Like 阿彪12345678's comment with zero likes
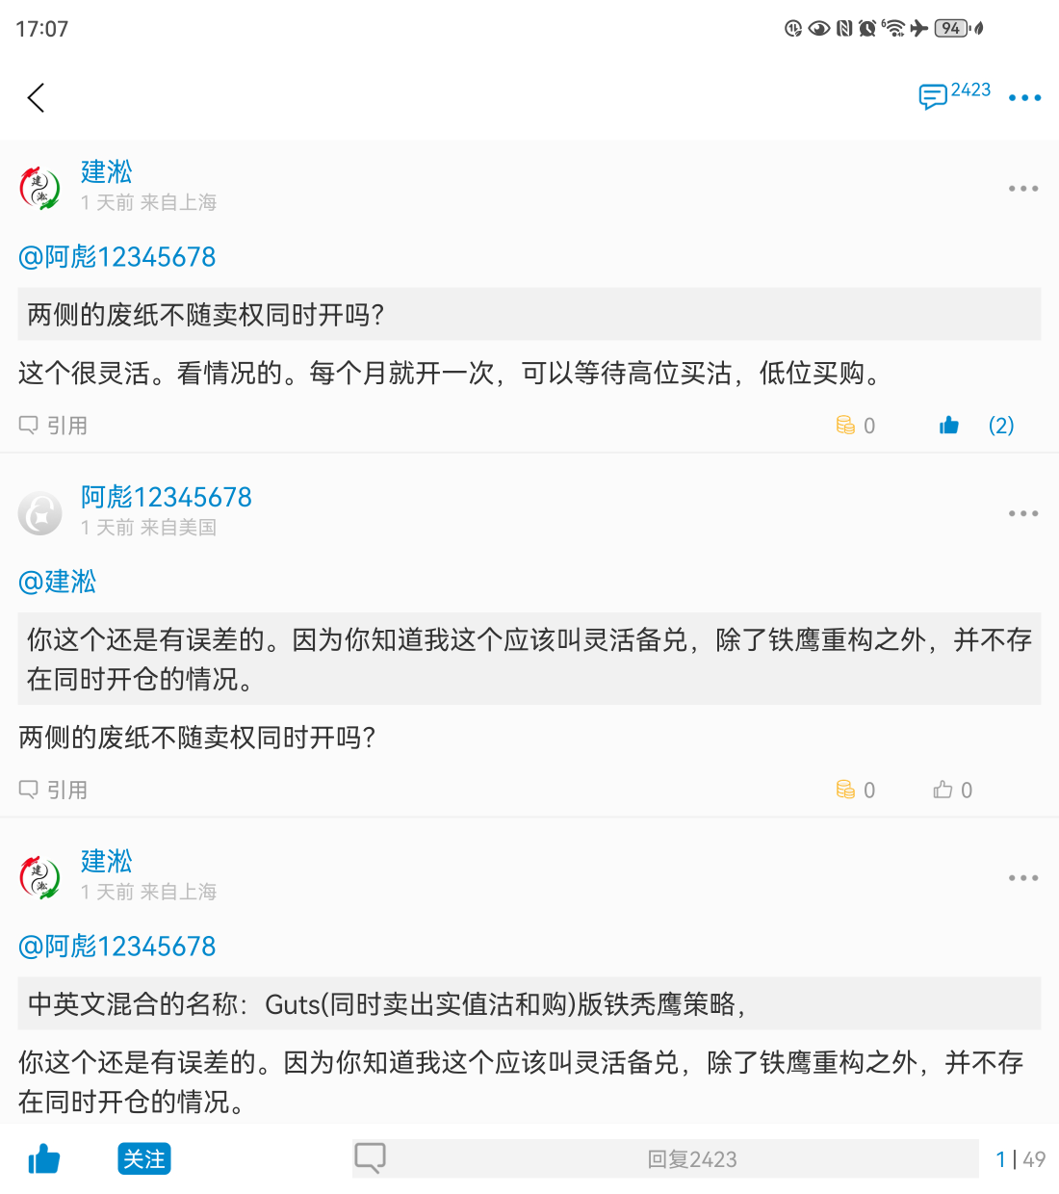 (943, 791)
